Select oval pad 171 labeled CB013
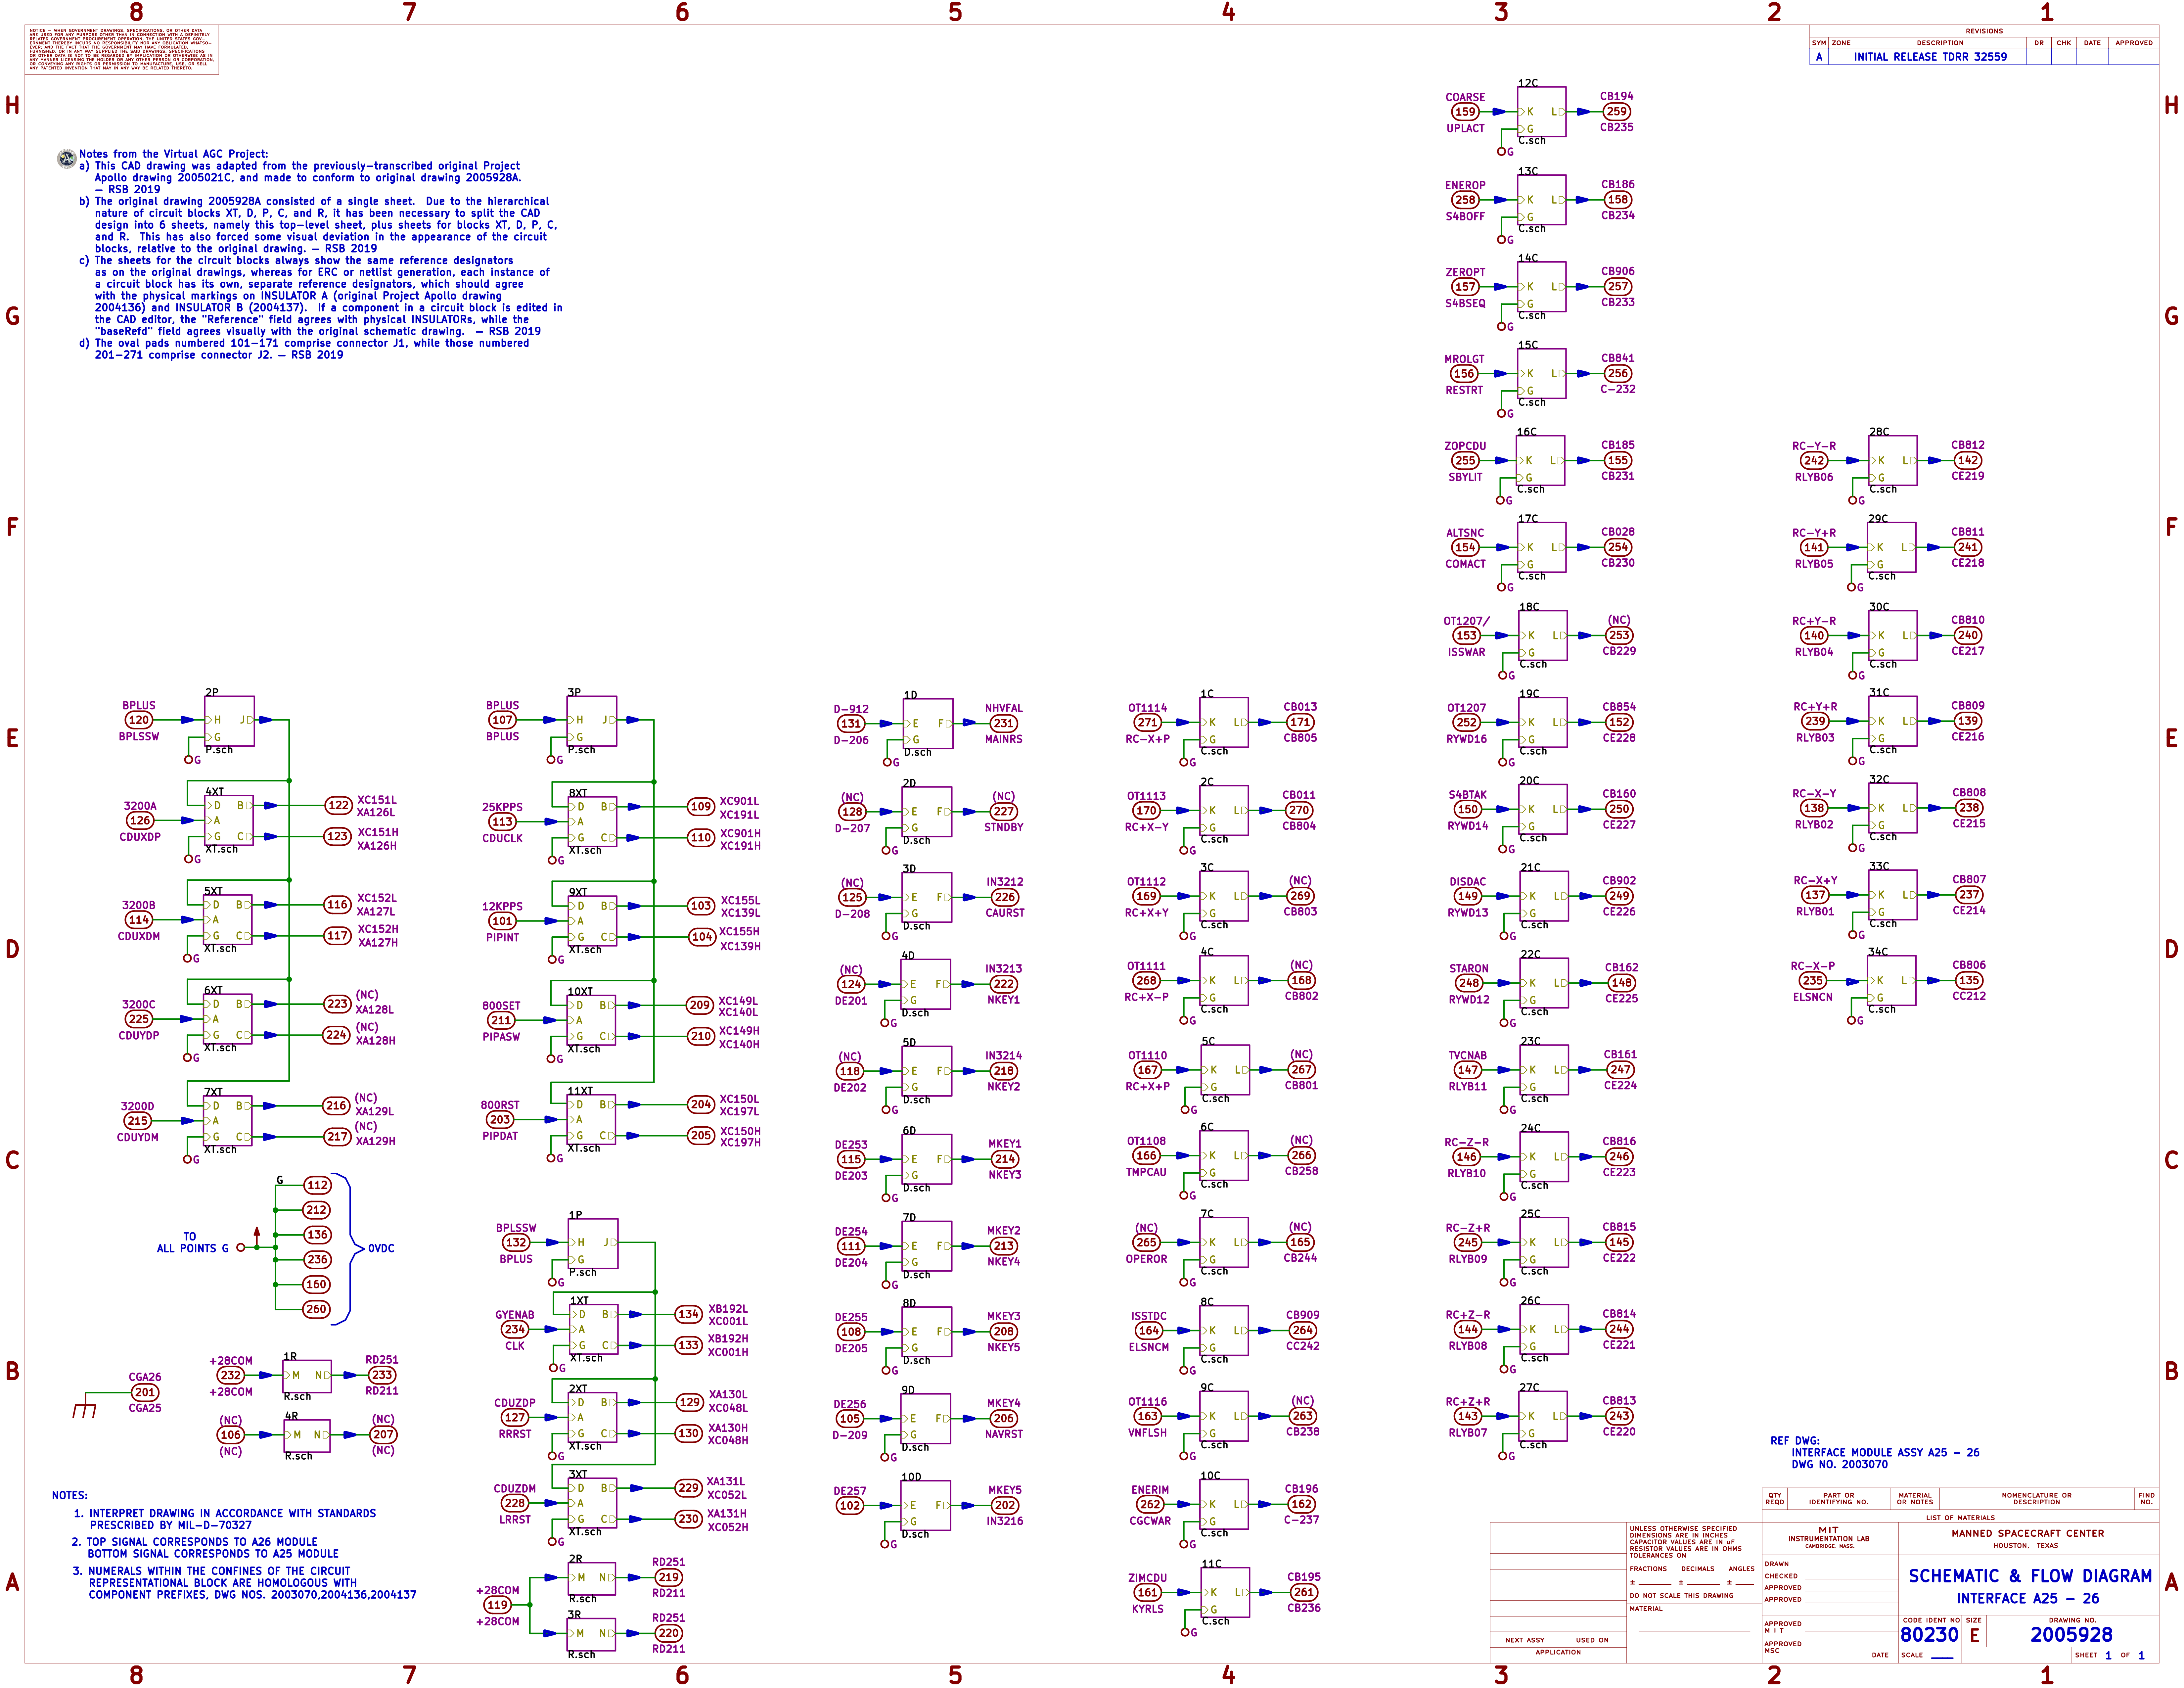The image size is (2184, 1688). (x=1300, y=722)
